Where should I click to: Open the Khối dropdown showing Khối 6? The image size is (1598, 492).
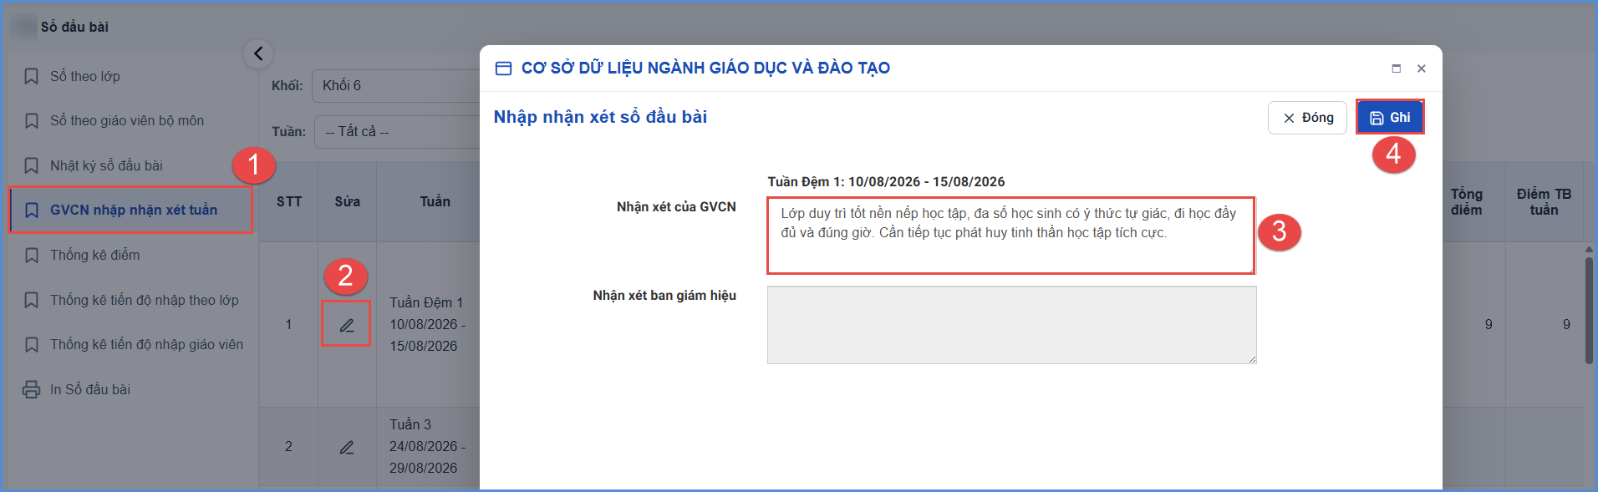pyautogui.click(x=396, y=85)
